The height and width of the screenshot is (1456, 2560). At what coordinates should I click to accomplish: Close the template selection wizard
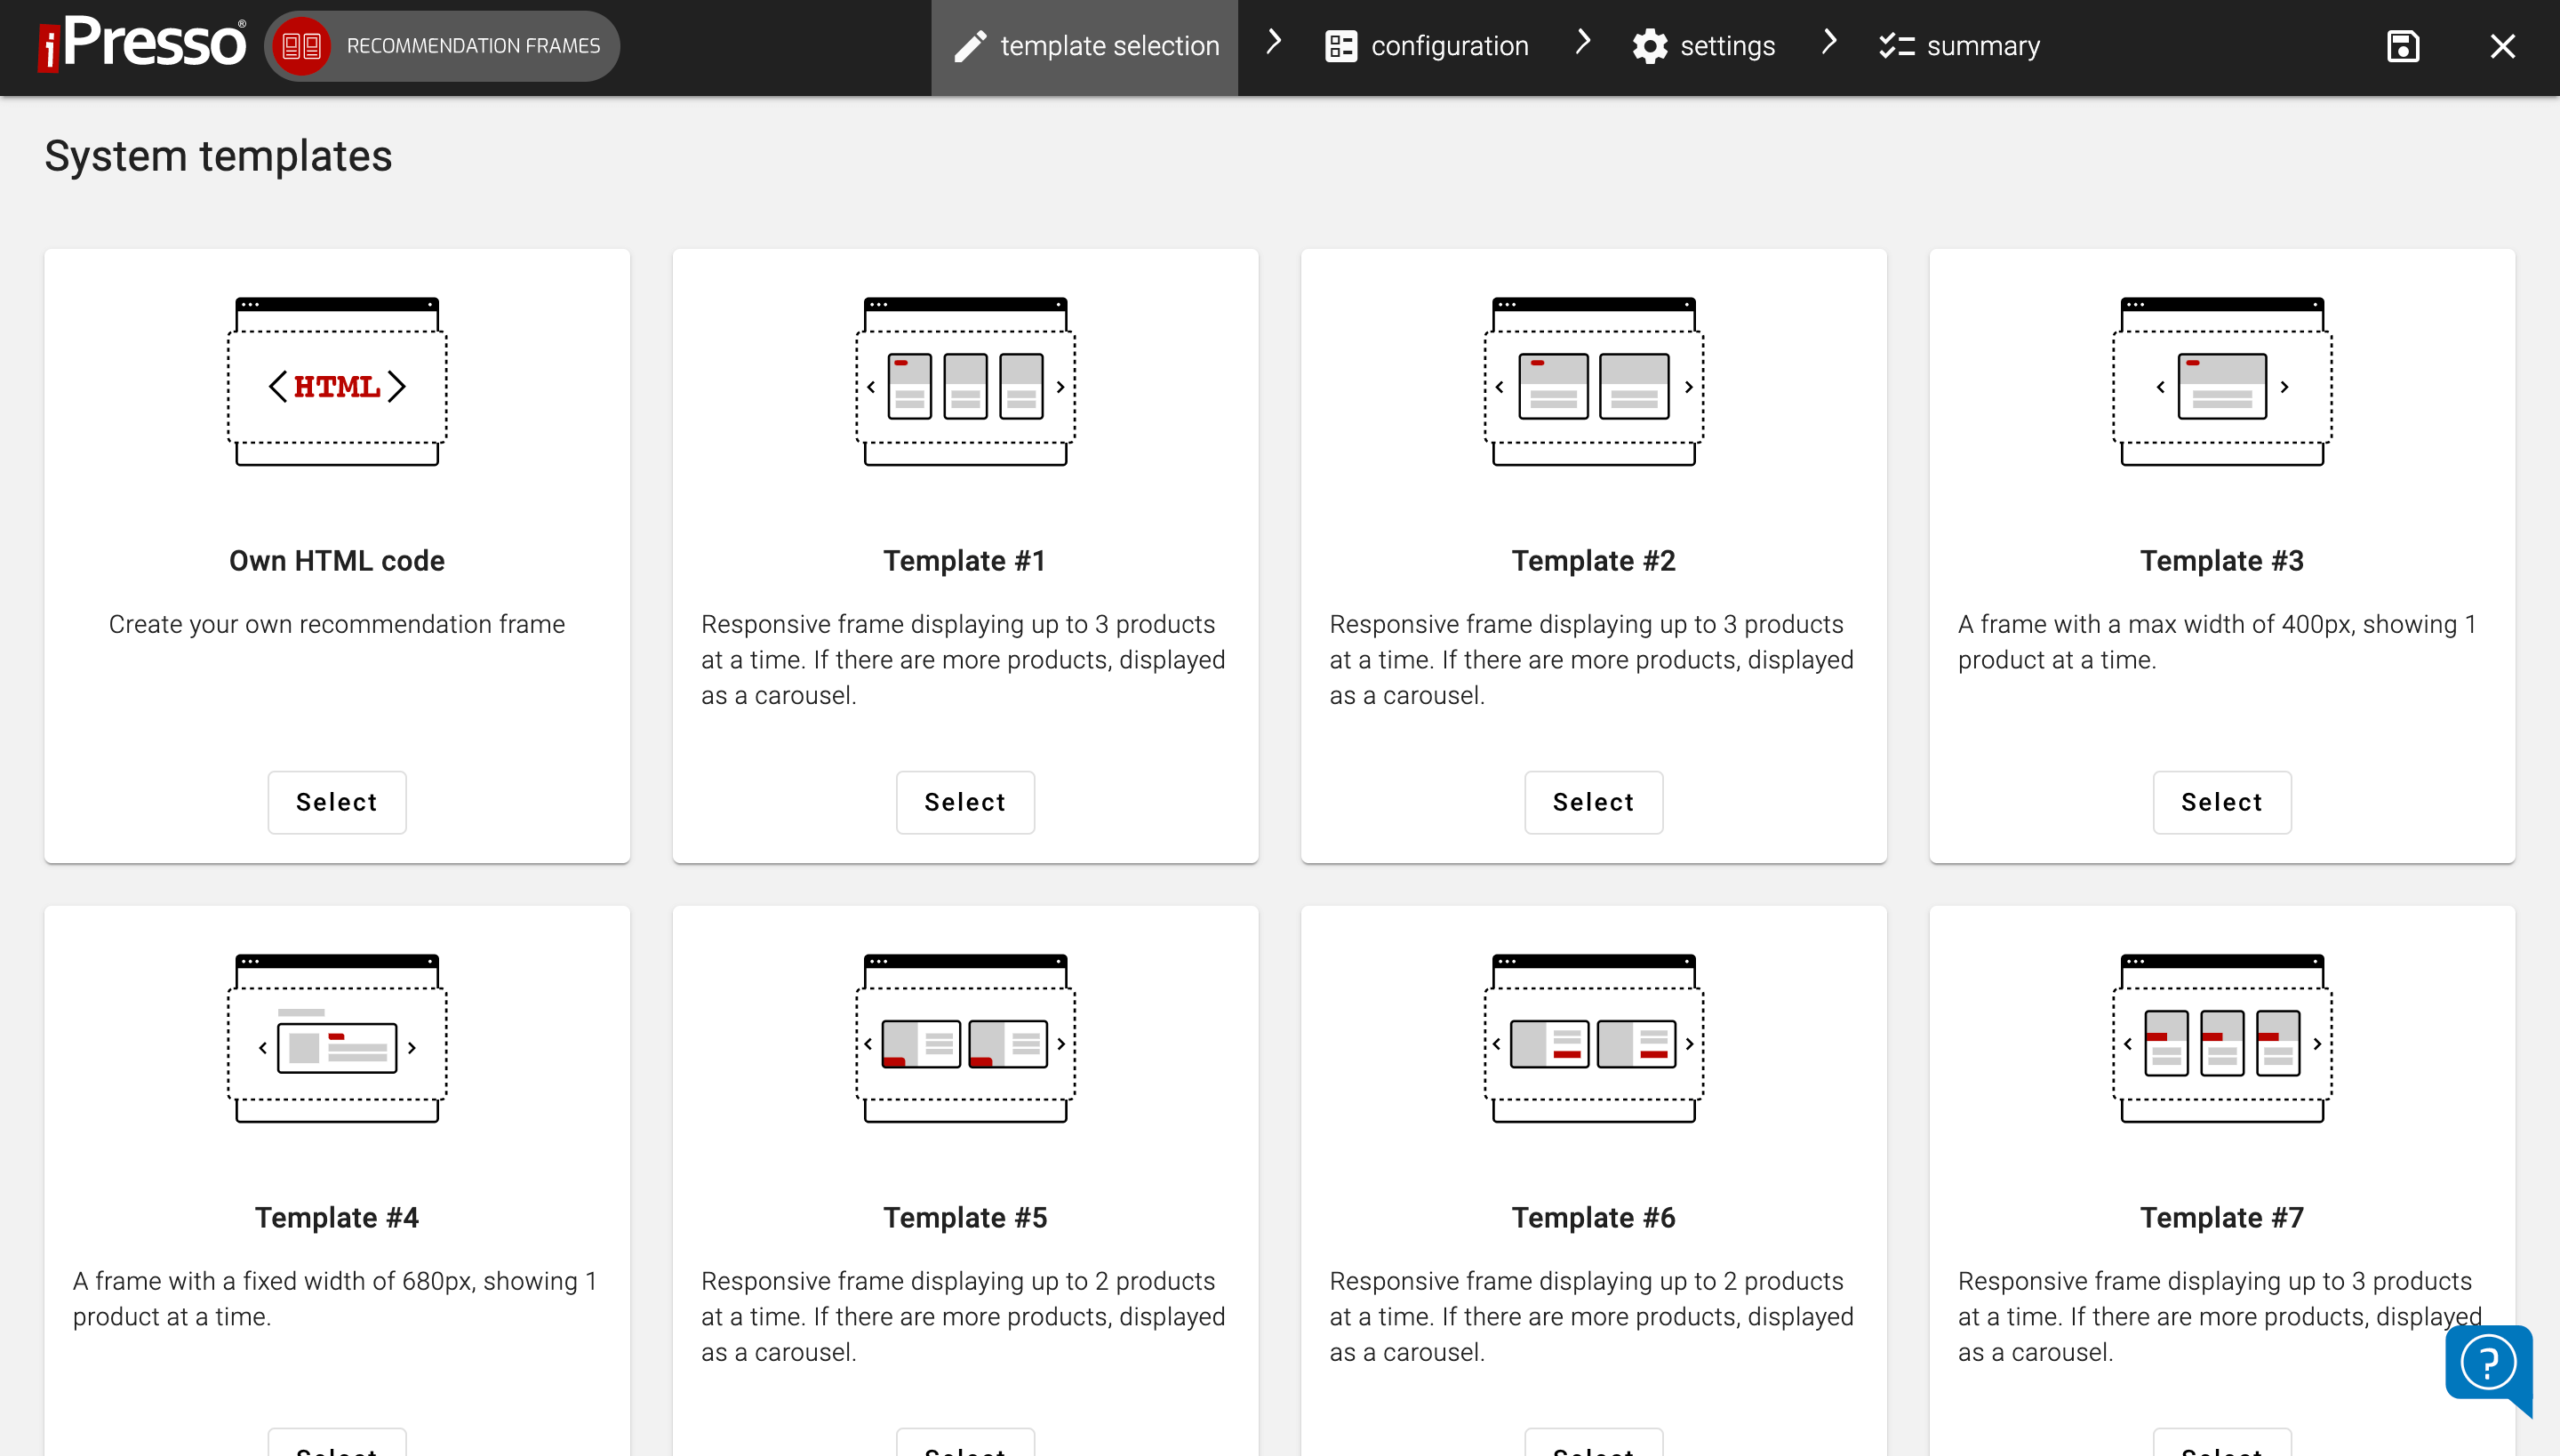click(x=2503, y=45)
